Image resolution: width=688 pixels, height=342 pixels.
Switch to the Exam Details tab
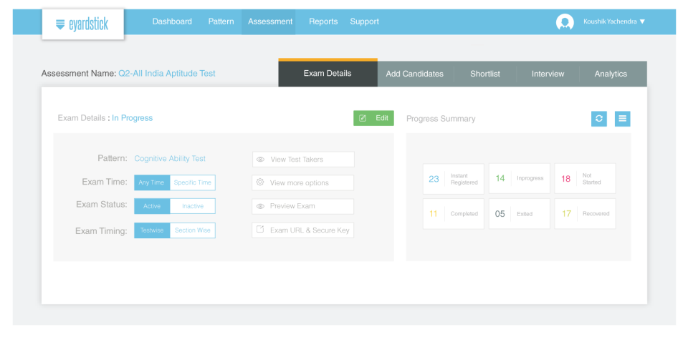coord(328,73)
